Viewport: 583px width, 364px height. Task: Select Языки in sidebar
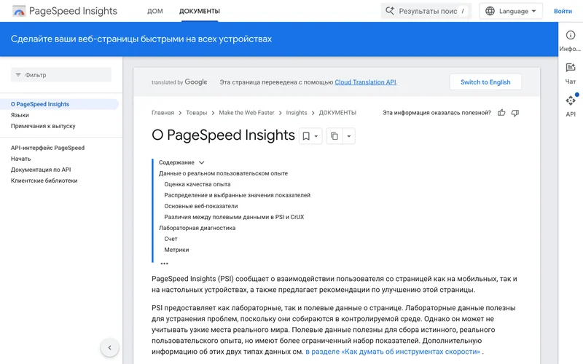[x=20, y=115]
